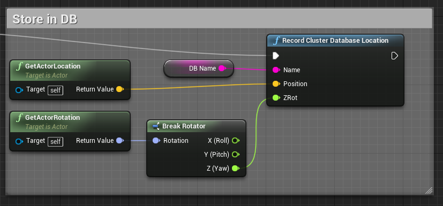The width and height of the screenshot is (443, 206).
Task: Click the Break Rotator struct icon
Action: [156, 126]
